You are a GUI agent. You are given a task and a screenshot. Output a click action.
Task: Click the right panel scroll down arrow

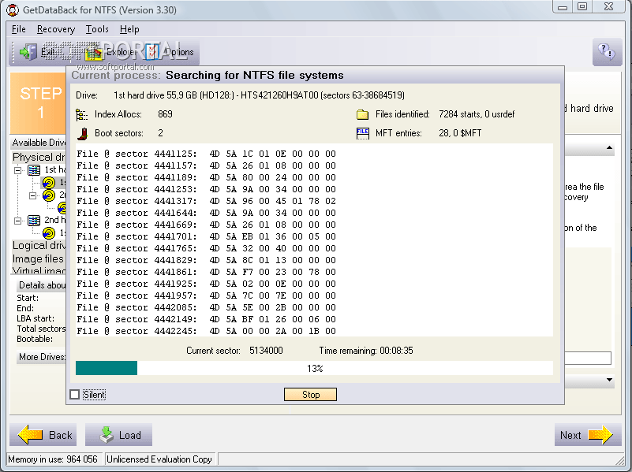[609, 380]
